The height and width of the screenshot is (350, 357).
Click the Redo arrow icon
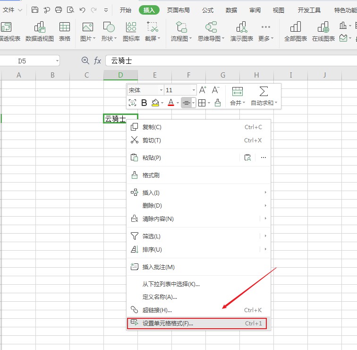(x=93, y=10)
